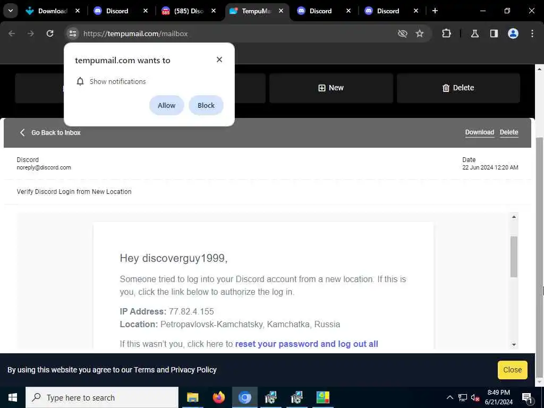Create a New mailbox address
544x408 pixels.
click(x=331, y=88)
